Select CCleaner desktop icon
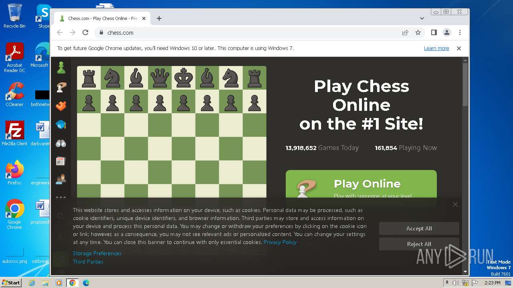The height and width of the screenshot is (288, 513). point(14,95)
